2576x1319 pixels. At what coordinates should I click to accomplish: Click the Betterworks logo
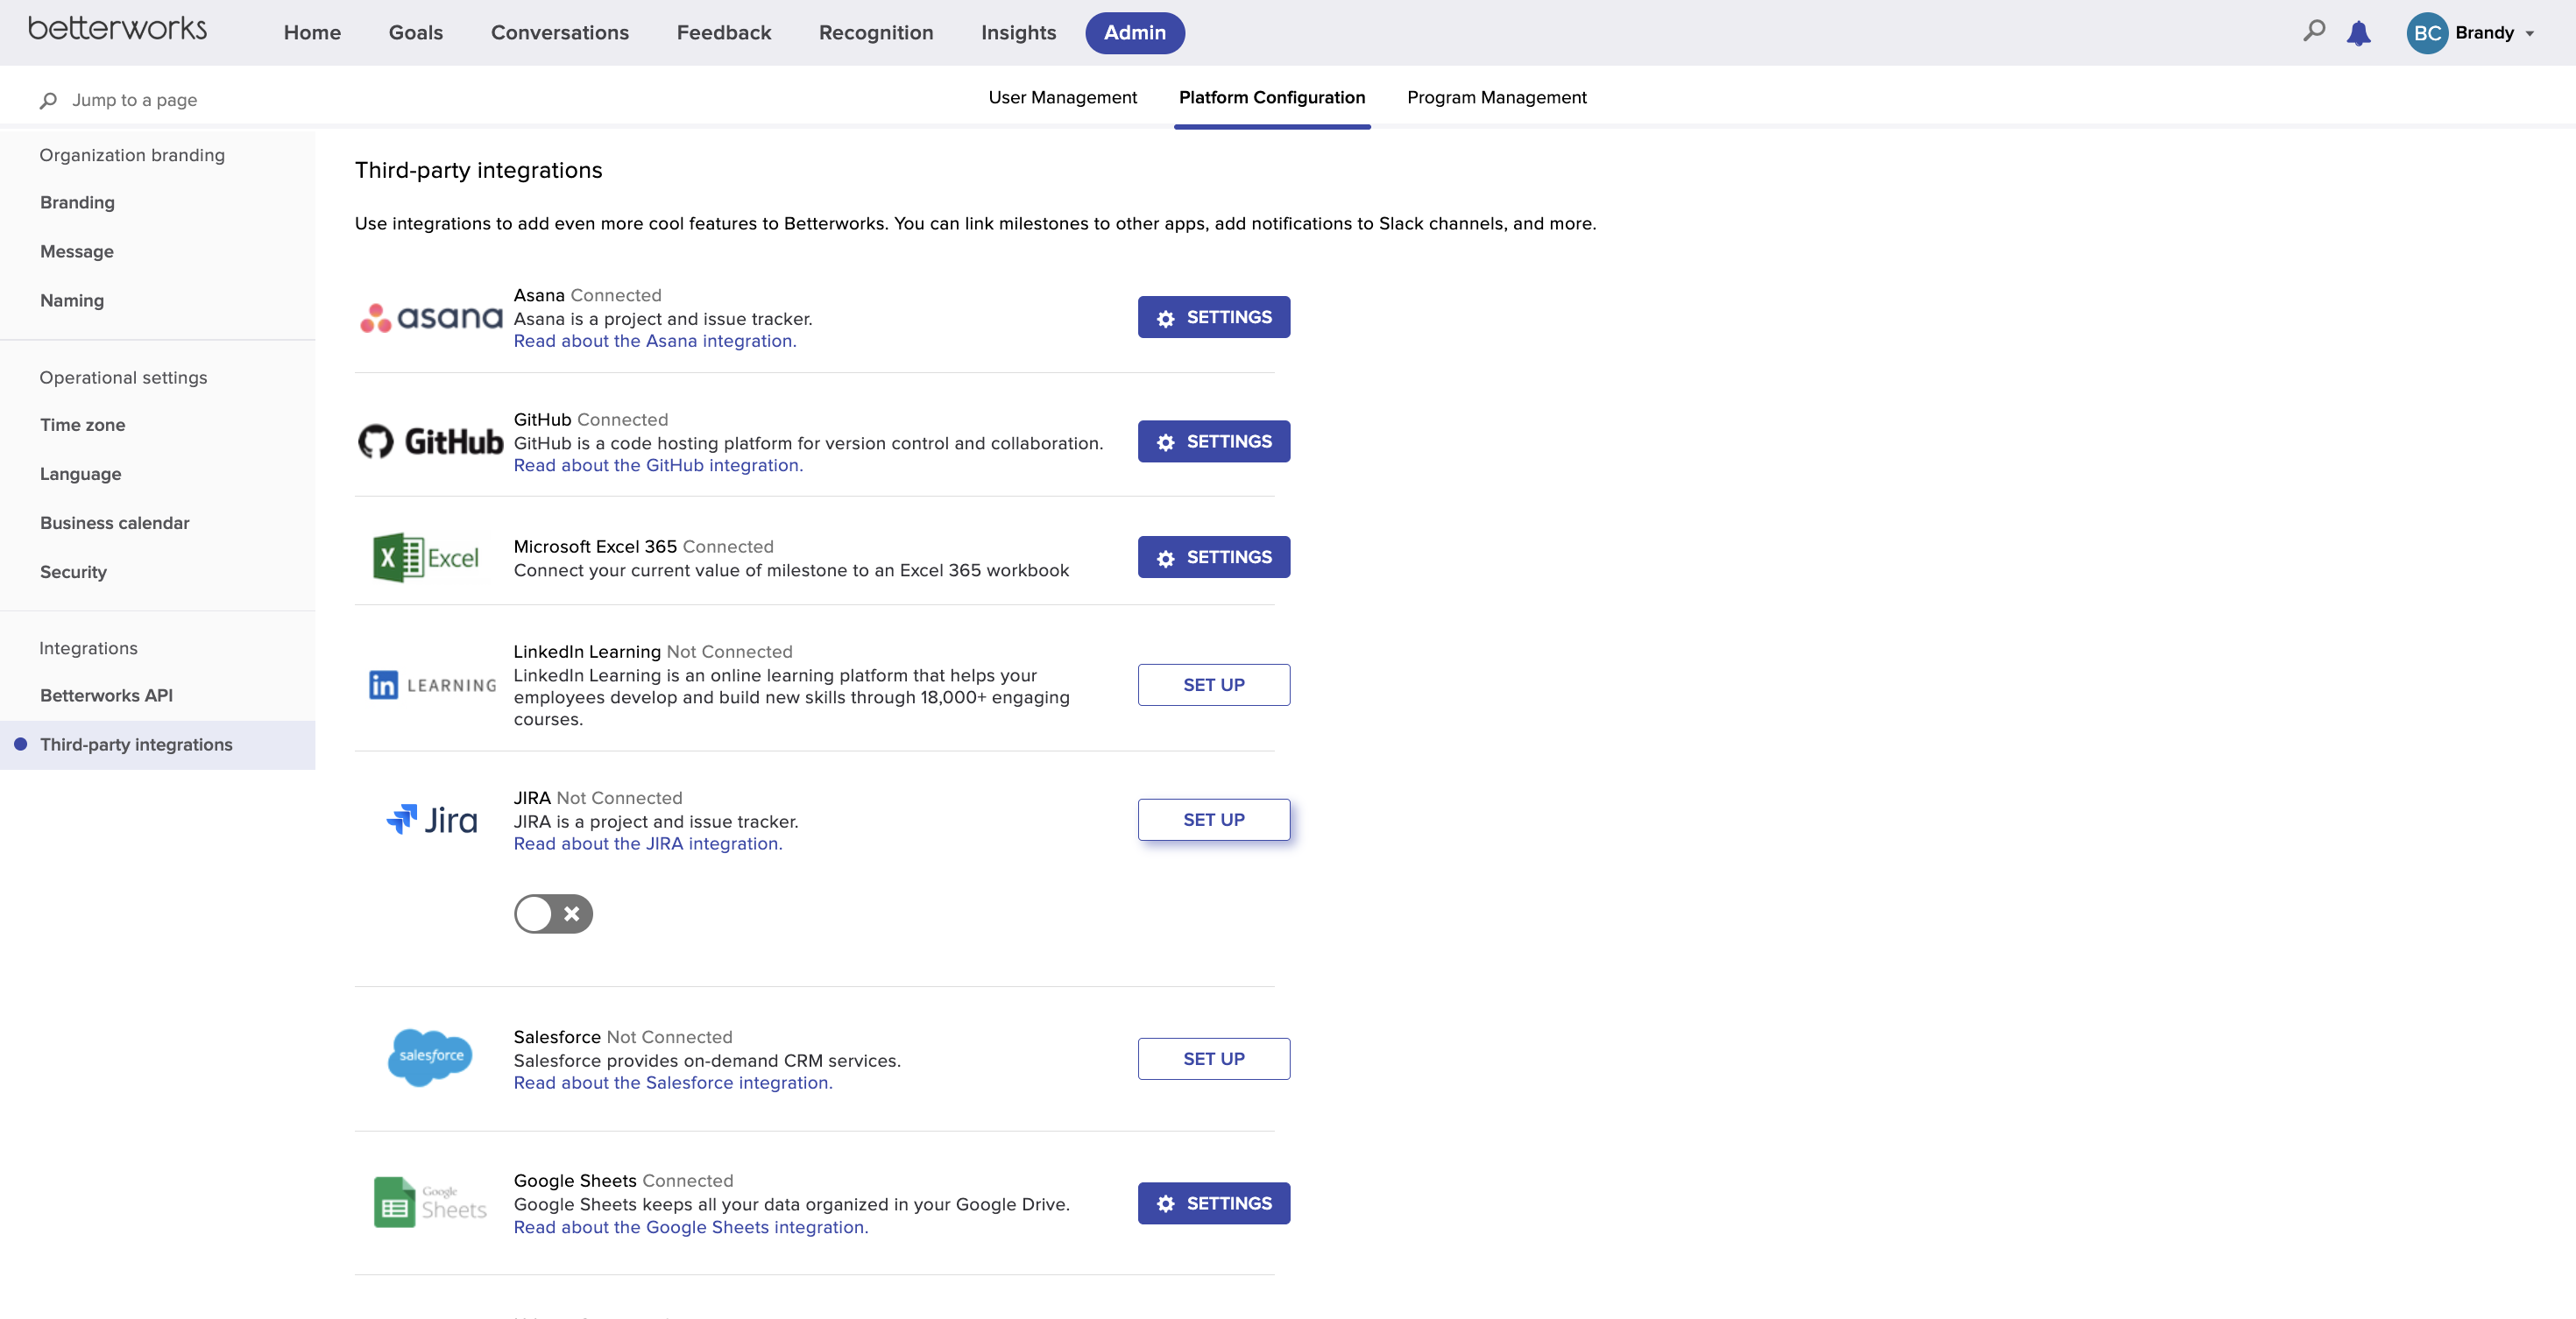pyautogui.click(x=117, y=30)
